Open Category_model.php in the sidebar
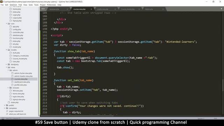This screenshot has height=126, width=224. coord(21,56)
